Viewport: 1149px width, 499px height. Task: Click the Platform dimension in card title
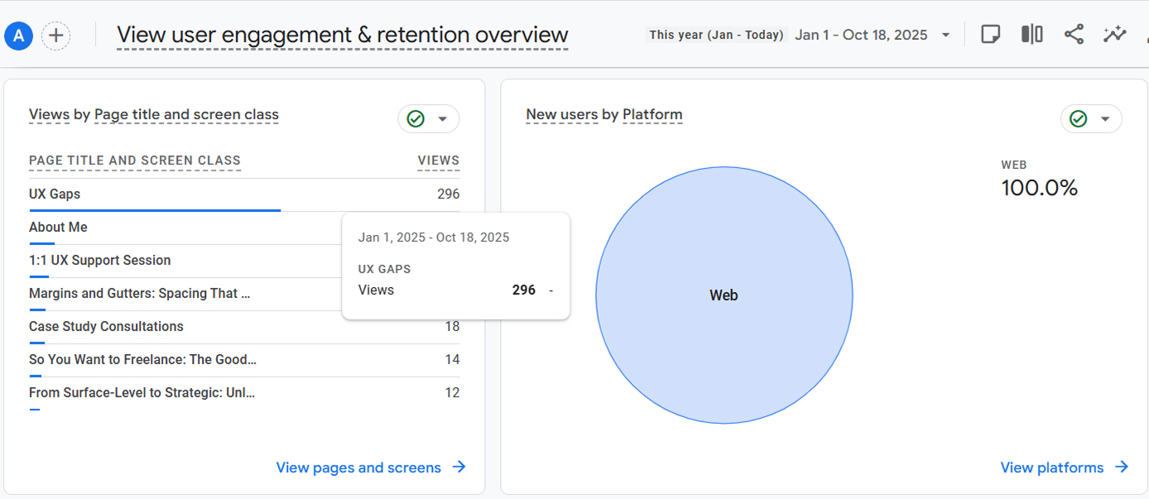pos(652,114)
